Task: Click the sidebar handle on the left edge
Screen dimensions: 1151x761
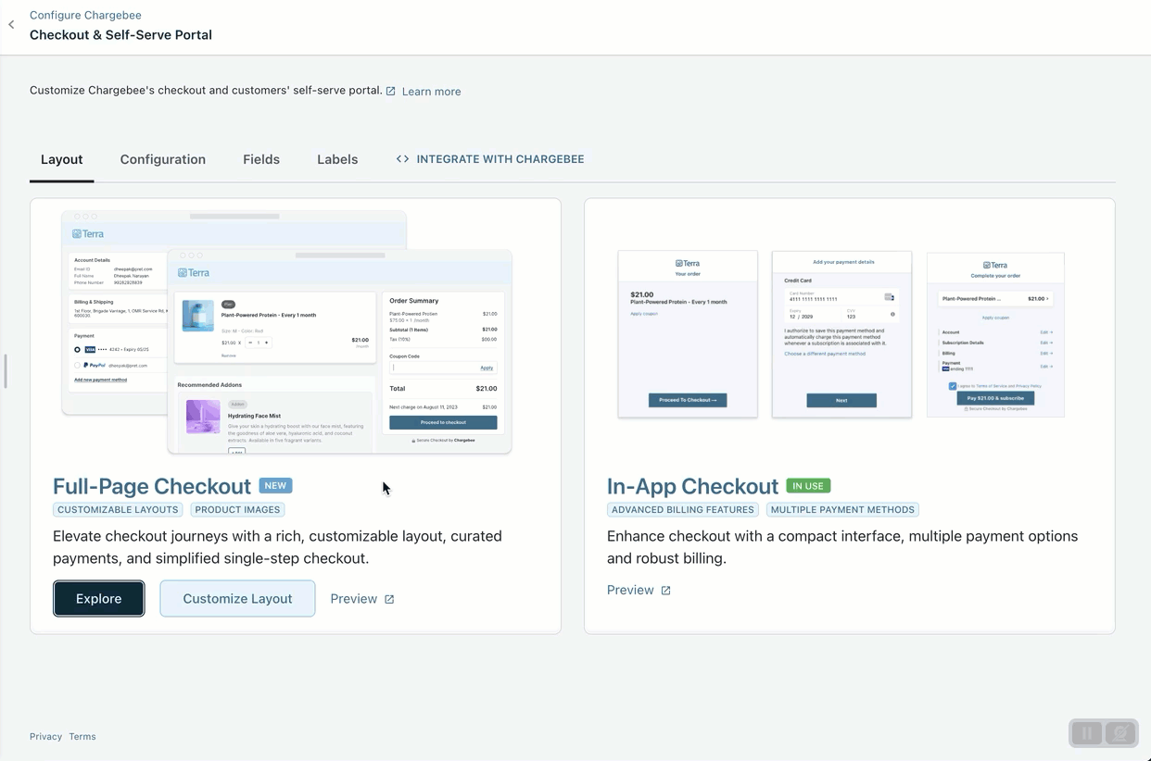Action: [5, 371]
